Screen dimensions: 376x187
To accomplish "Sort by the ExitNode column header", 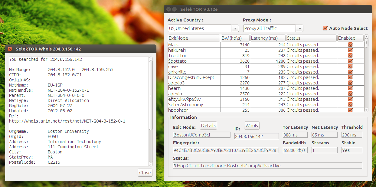I will 194,38.
